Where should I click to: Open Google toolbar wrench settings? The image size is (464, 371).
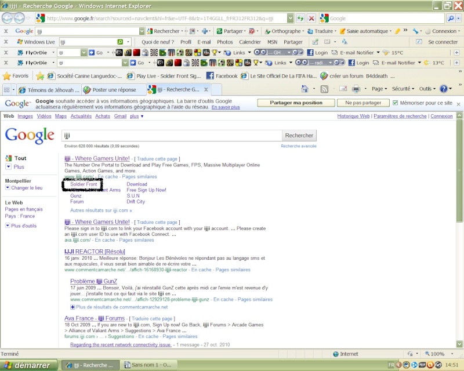416,31
